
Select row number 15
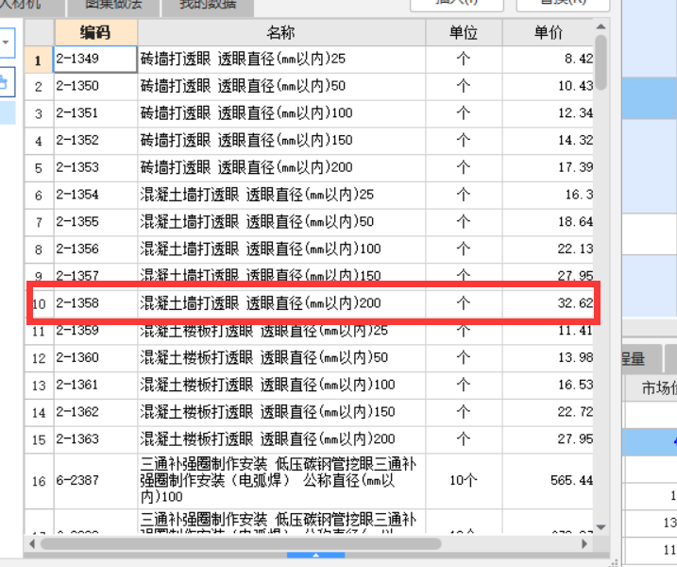coord(39,440)
